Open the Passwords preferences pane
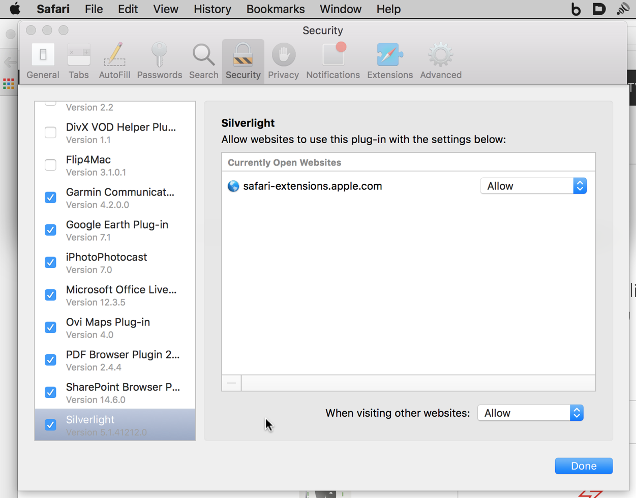This screenshot has height=498, width=636. pos(160,61)
